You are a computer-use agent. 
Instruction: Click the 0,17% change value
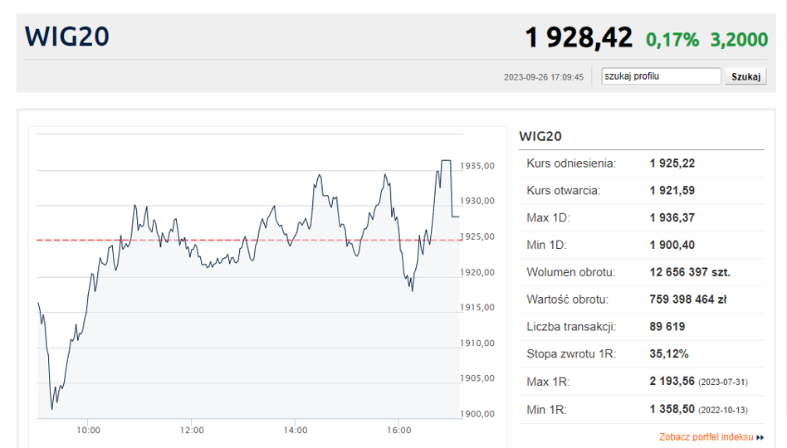coord(672,40)
